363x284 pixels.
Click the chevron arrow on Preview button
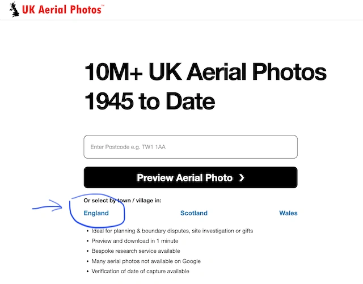(x=242, y=178)
